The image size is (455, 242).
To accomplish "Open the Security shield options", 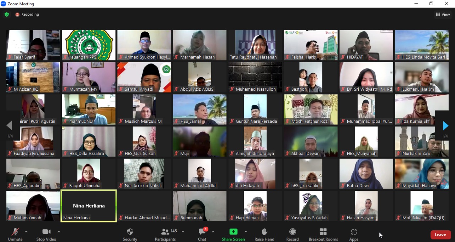I will pyautogui.click(x=130, y=235).
